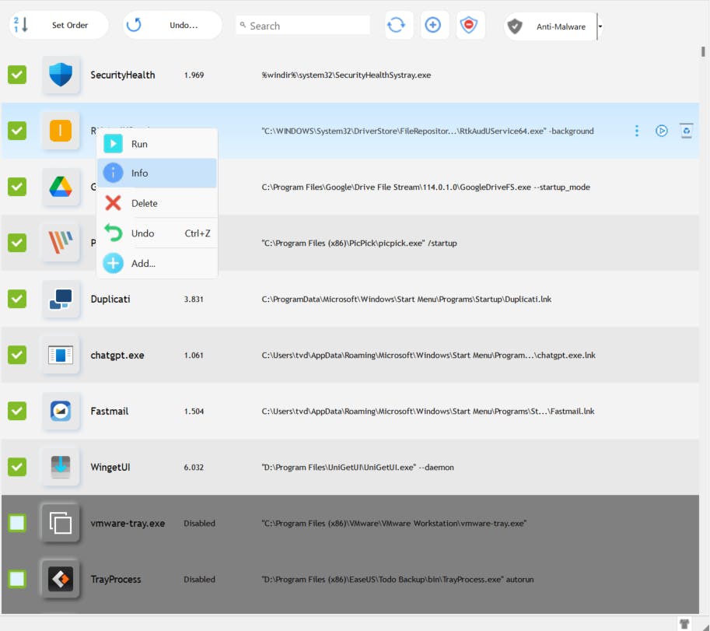Choose Run in the context menu
This screenshot has height=631, width=710.
click(157, 144)
